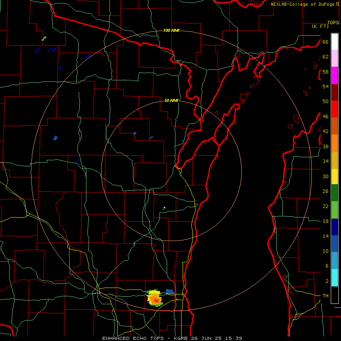The width and height of the screenshot is (341, 341).
Task: Click the '100 NMI' range ring label
Action: 171,30
